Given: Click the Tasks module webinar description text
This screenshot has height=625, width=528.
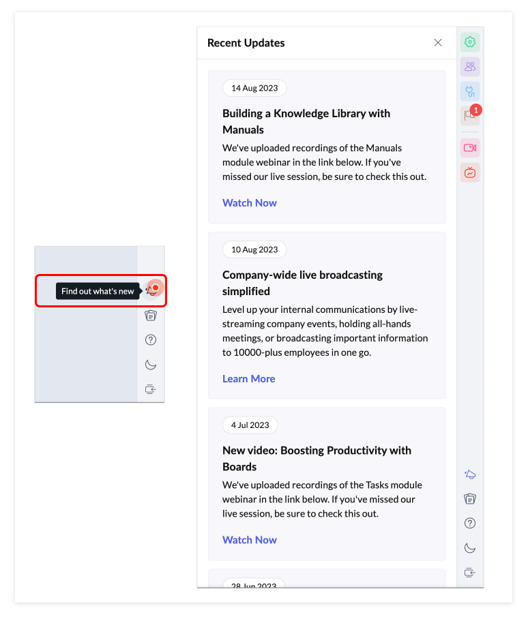Looking at the screenshot, I should tap(322, 500).
